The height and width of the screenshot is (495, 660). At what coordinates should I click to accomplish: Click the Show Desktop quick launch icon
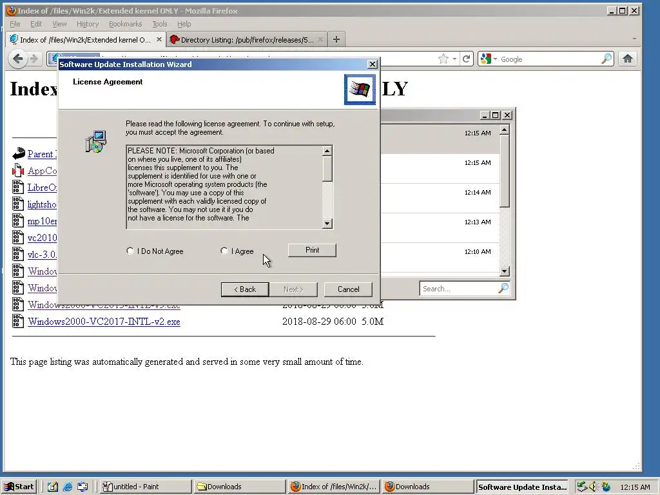(x=52, y=487)
